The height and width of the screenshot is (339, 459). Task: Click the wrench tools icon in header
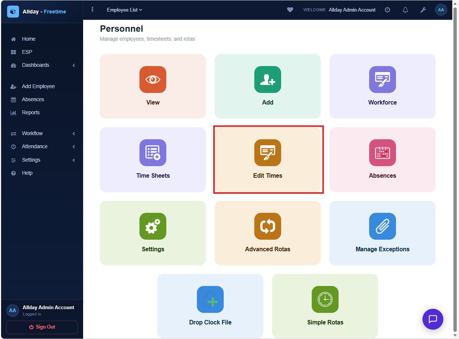click(423, 10)
